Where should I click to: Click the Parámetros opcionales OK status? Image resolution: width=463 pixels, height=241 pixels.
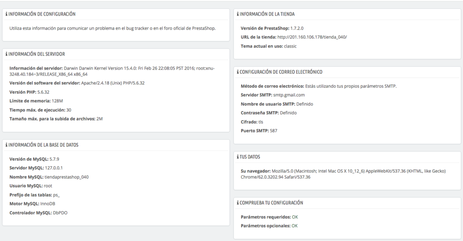(x=294, y=226)
